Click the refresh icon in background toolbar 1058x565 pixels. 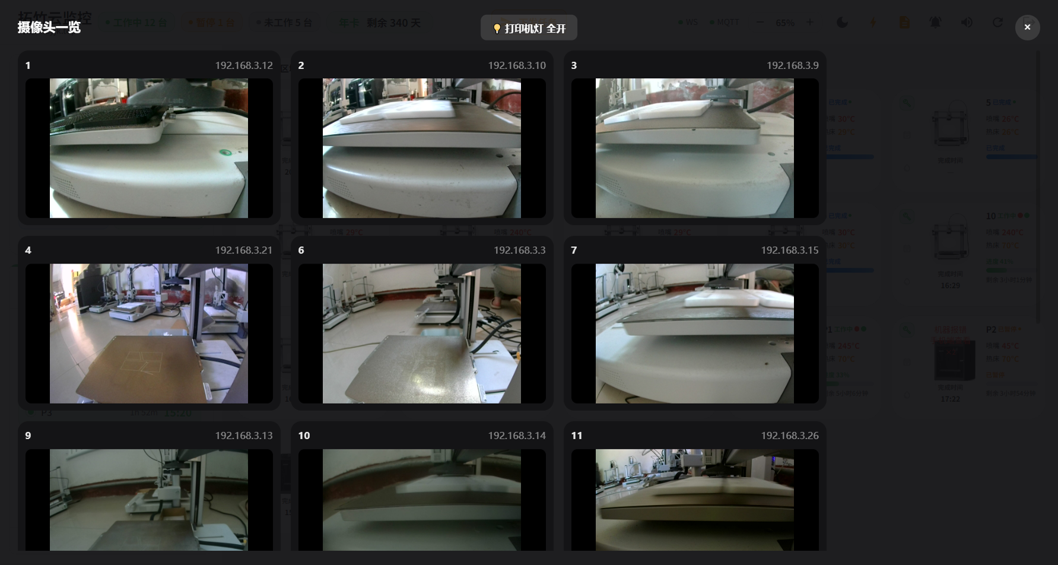(x=997, y=23)
